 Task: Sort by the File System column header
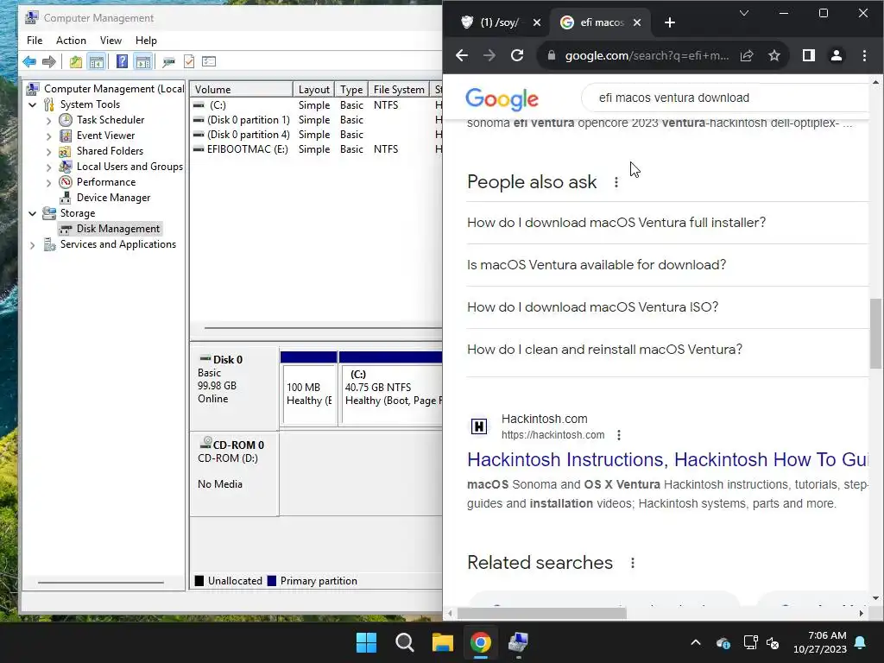click(399, 89)
